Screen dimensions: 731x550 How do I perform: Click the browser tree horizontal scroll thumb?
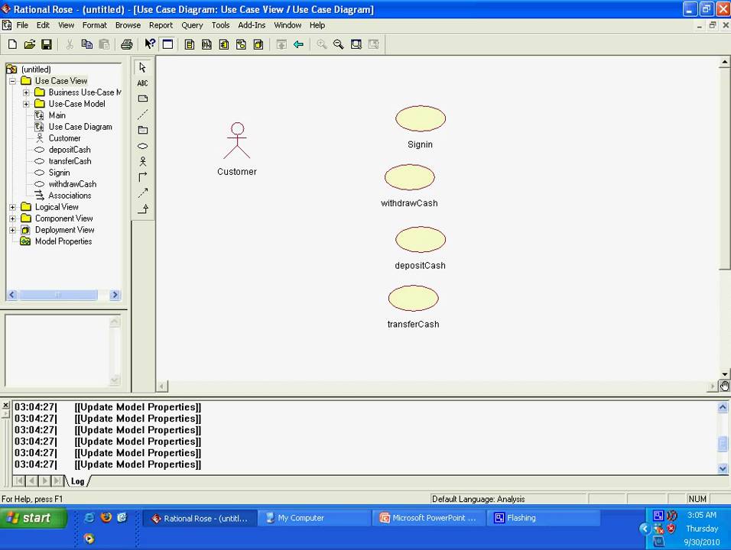[x=58, y=295]
